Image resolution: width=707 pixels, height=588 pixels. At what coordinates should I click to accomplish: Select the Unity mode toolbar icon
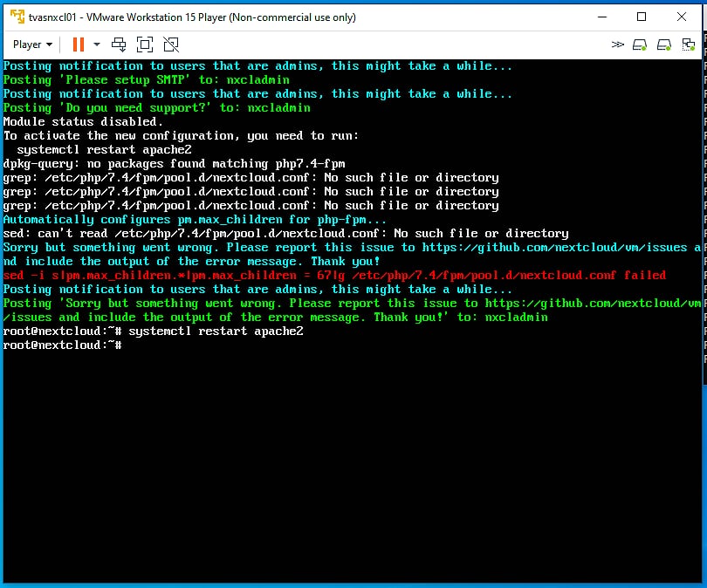coord(170,44)
